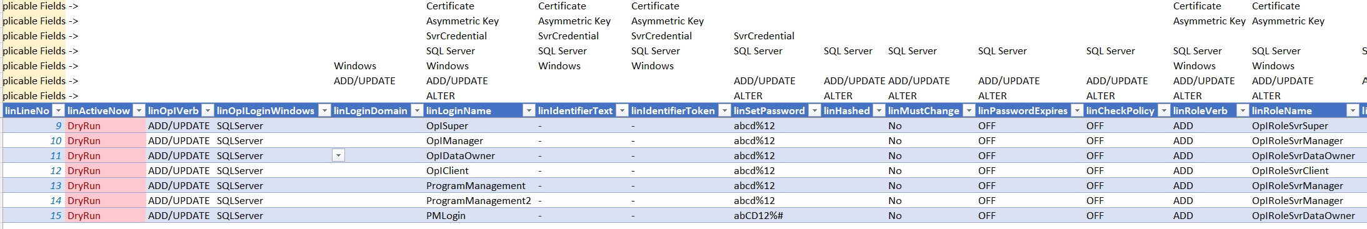Viewport: 1367px width, 229px height.
Task: Expand the linPasswordExpires filter dropdown
Action: (x=1077, y=111)
